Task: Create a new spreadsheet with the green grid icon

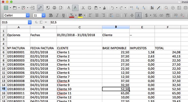Action: [6, 8]
